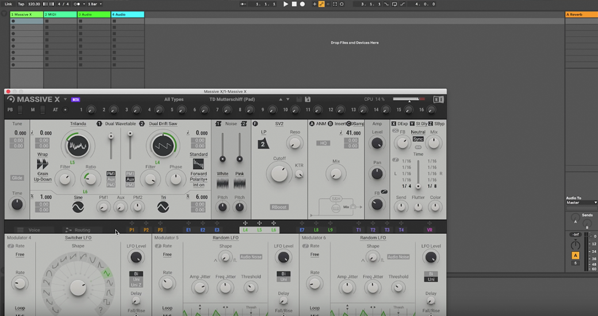This screenshot has height=316, width=598.
Task: Adjust the delay Time slider
Action: (x=419, y=186)
